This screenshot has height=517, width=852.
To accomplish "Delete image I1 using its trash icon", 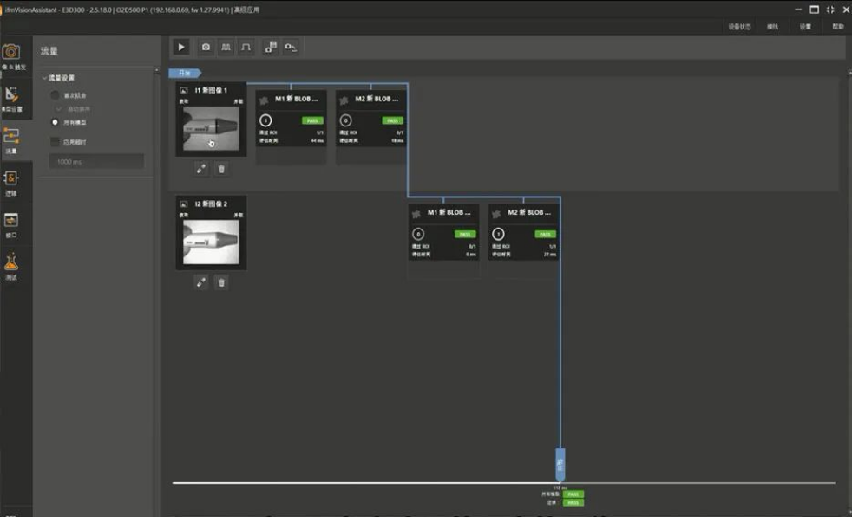I will point(221,169).
